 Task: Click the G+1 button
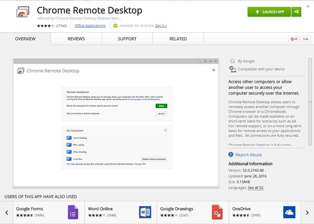(294, 39)
